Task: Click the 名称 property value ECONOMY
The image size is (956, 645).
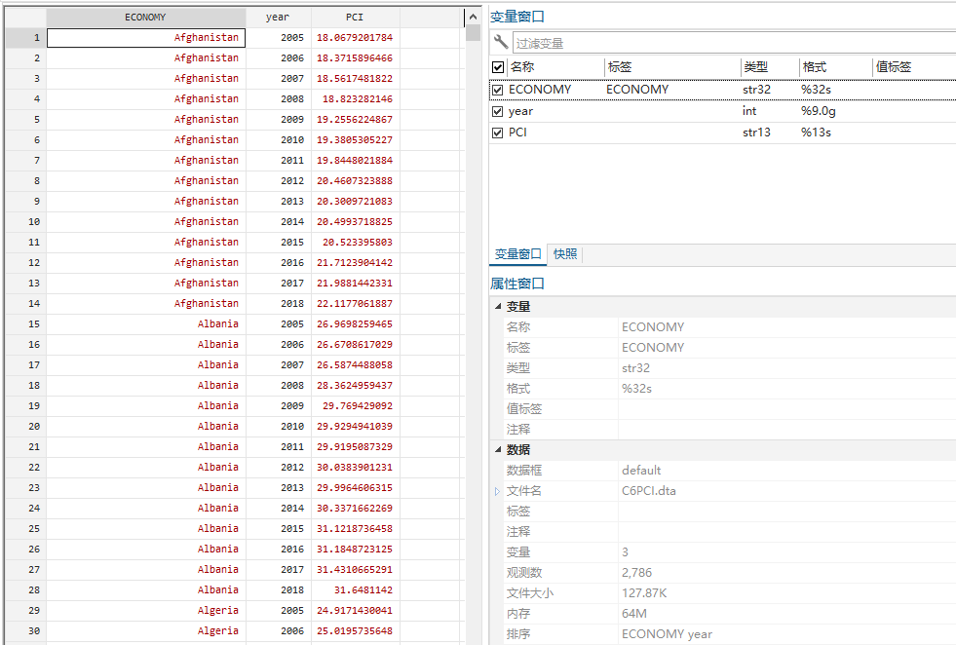Action: (652, 327)
